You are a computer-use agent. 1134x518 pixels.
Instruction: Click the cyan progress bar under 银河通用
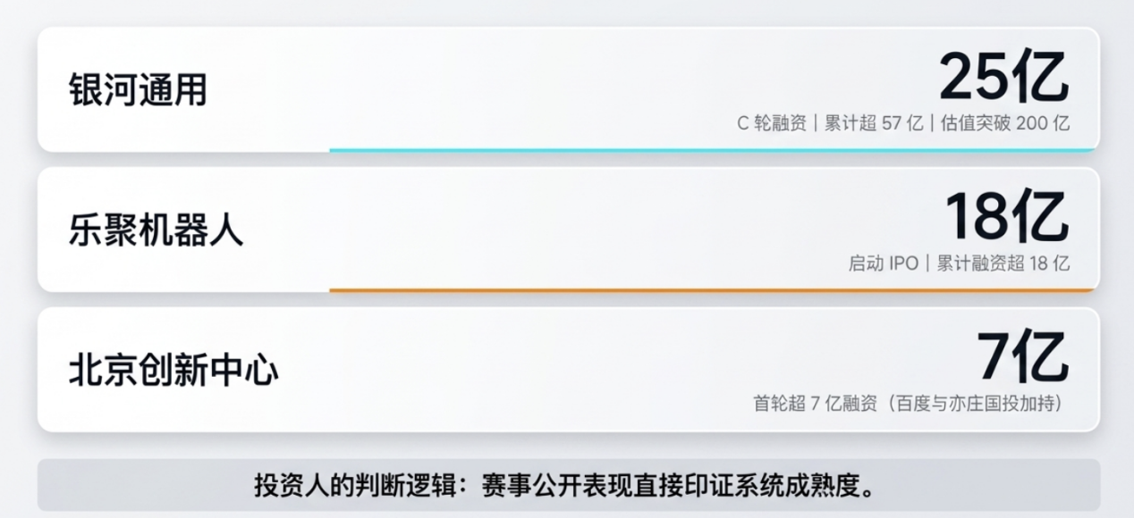[x=711, y=150]
